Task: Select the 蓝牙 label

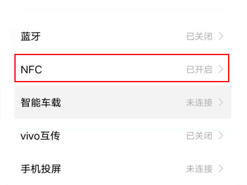Action: [30, 36]
